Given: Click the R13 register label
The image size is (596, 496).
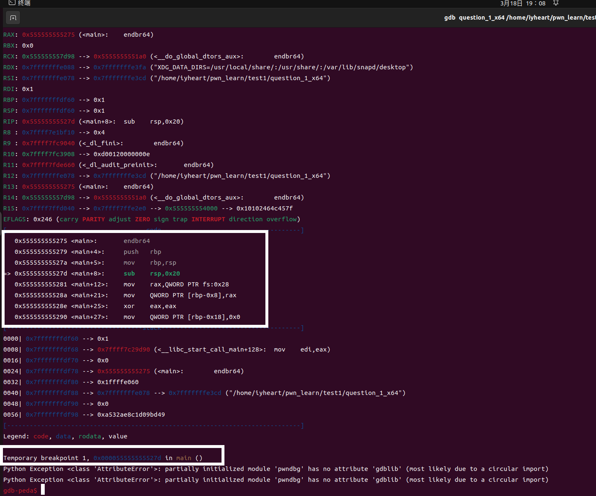Looking at the screenshot, I should click(x=9, y=187).
